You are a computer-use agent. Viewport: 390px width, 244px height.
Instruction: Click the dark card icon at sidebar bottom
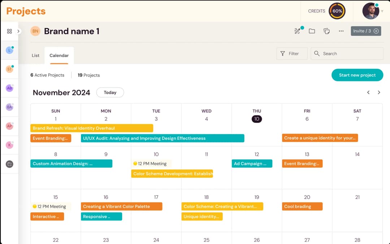coord(9,164)
